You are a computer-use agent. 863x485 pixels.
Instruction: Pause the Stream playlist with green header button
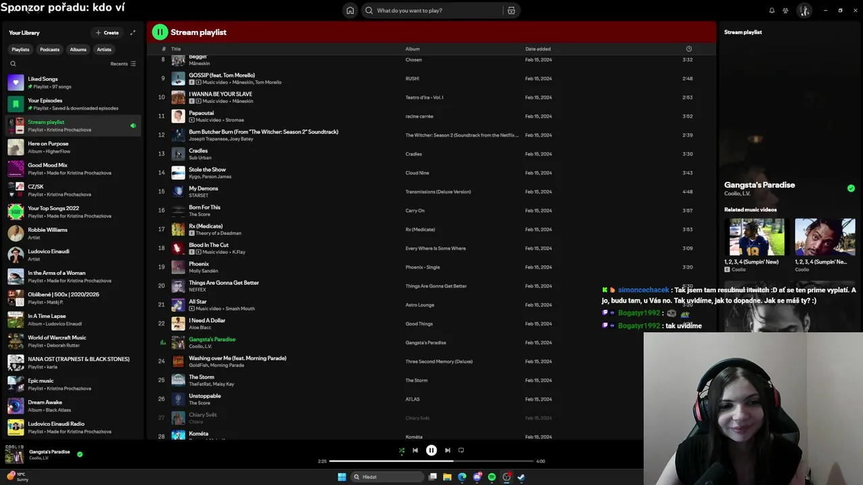click(160, 32)
